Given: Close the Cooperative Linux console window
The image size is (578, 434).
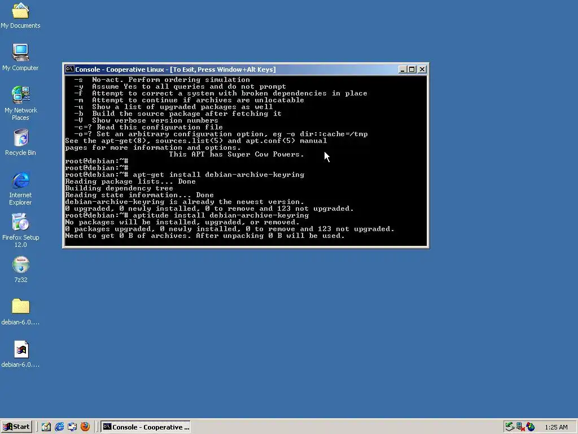Looking at the screenshot, I should pyautogui.click(x=422, y=70).
